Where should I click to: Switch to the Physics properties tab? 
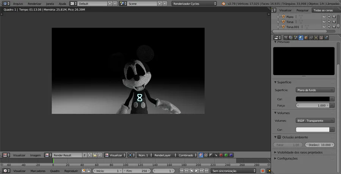coord(326,38)
